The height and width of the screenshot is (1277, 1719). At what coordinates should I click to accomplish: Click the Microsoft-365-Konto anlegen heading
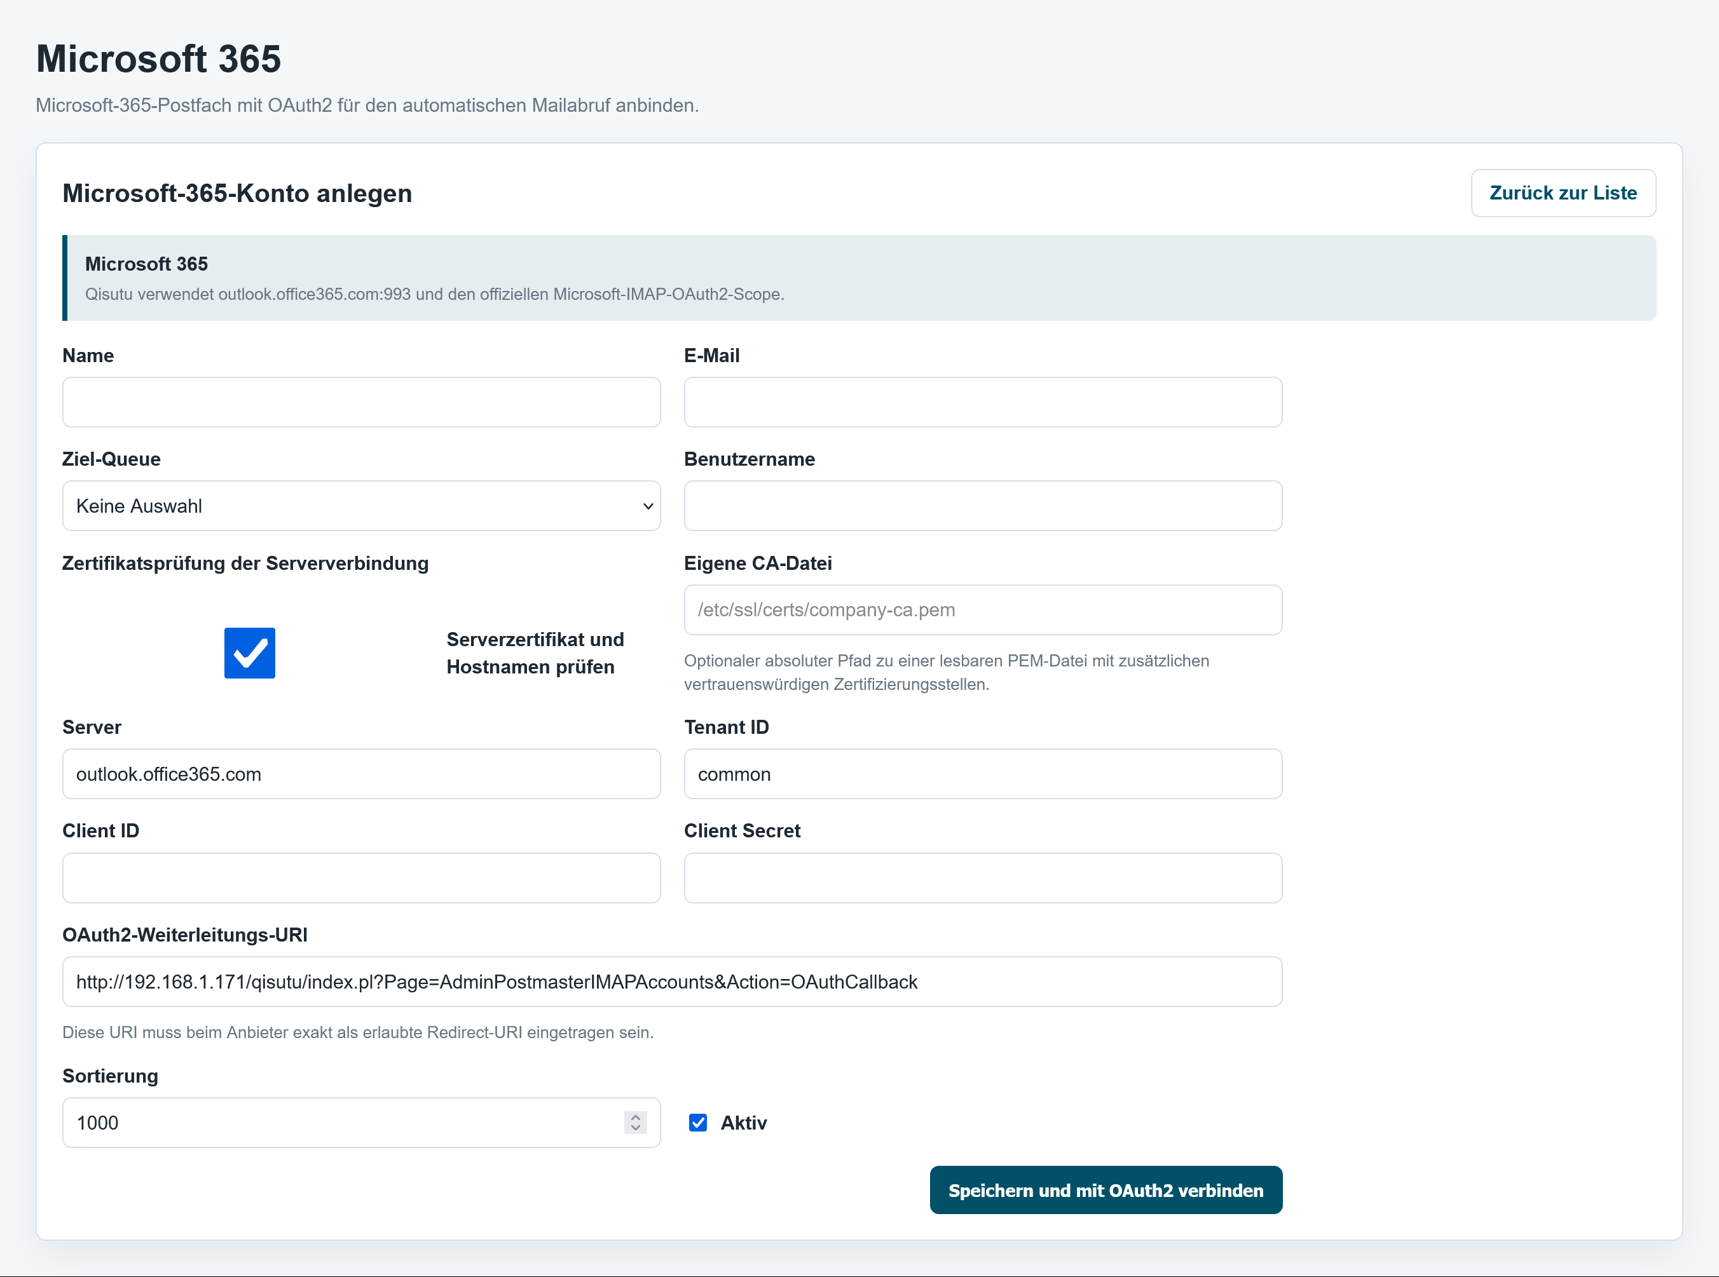[x=237, y=193]
